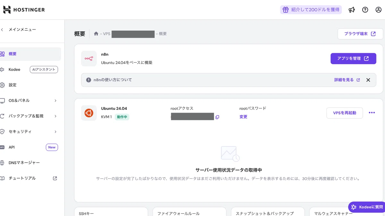Click the 概要 sidebar grid icon
Image resolution: width=385 pixels, height=216 pixels.
(2, 54)
